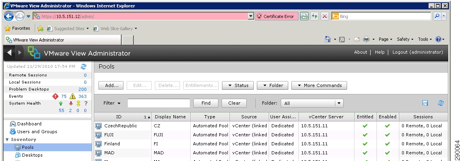Image resolution: width=460 pixels, height=161 pixels.
Task: Select the Finland pool row
Action: point(271,144)
